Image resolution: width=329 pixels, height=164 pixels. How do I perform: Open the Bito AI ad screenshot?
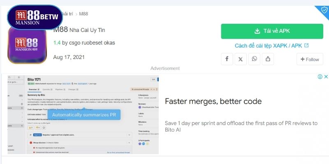click(83, 115)
